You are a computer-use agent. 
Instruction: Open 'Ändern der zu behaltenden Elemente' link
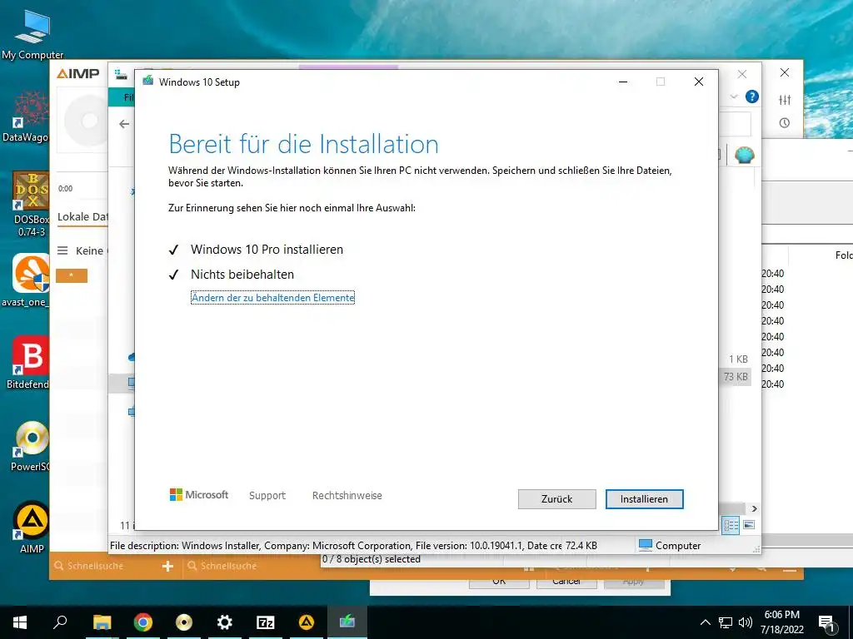(272, 298)
